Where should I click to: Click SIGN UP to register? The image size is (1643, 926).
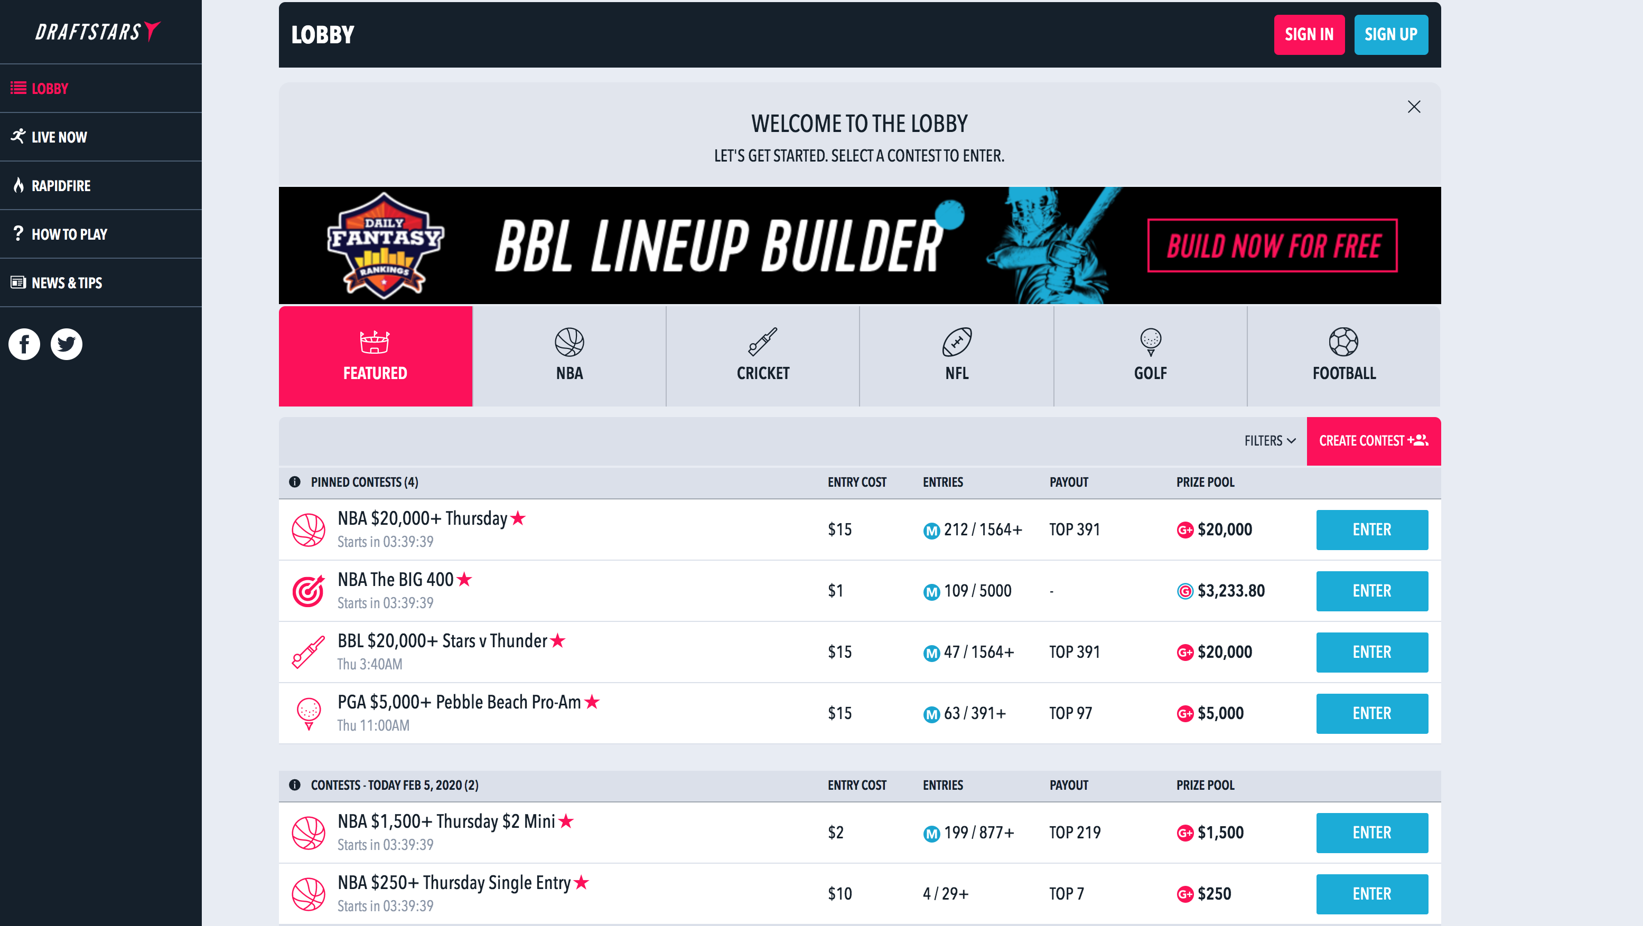click(x=1390, y=34)
